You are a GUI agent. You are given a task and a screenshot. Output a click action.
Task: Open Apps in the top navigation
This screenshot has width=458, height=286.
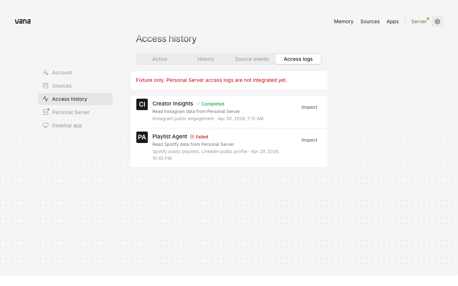tap(393, 21)
